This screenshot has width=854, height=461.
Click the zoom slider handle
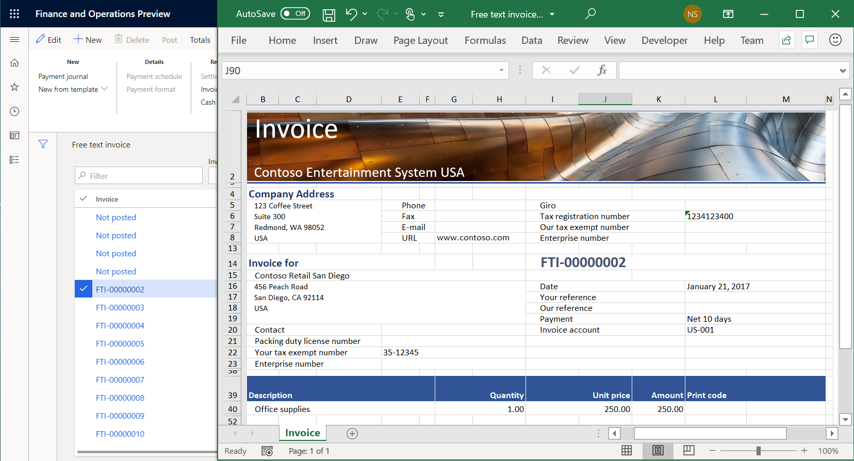tap(758, 451)
